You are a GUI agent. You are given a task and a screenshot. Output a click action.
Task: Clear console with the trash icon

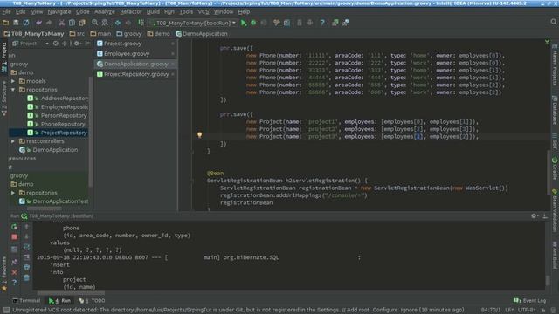(26, 277)
